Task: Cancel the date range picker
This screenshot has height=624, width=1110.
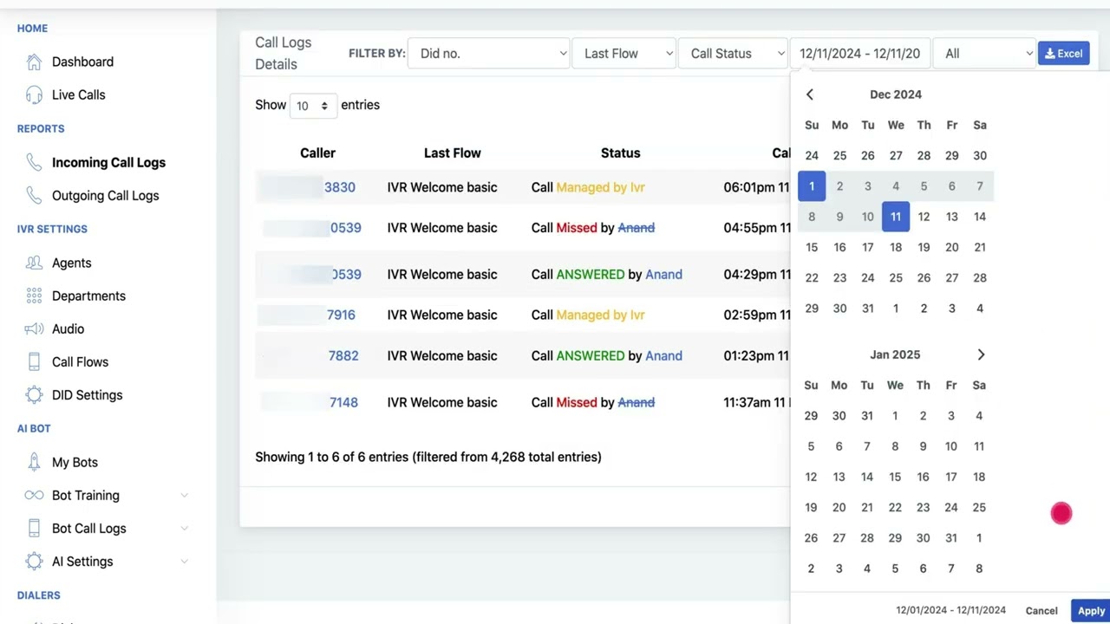Action: coord(1041,610)
